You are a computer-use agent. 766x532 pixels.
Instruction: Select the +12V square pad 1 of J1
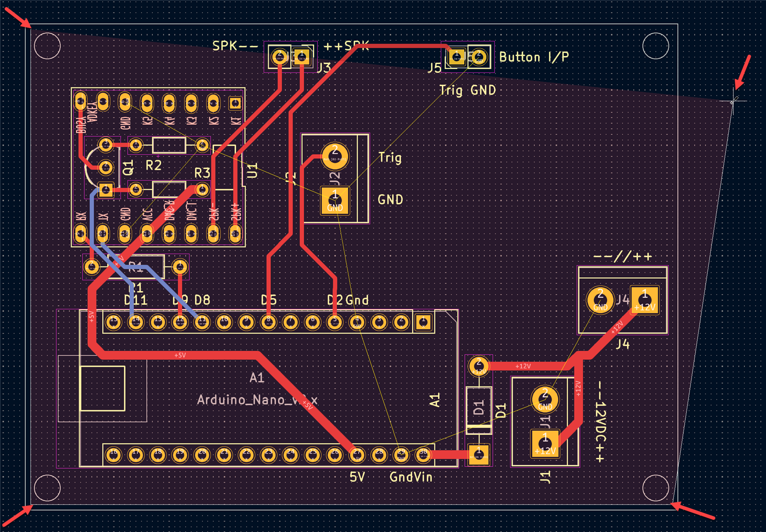[x=545, y=444]
